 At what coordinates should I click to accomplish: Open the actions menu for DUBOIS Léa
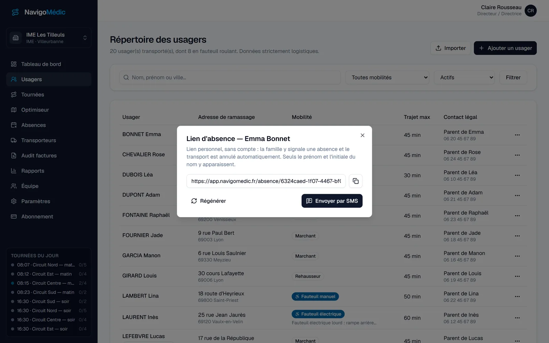point(517,176)
